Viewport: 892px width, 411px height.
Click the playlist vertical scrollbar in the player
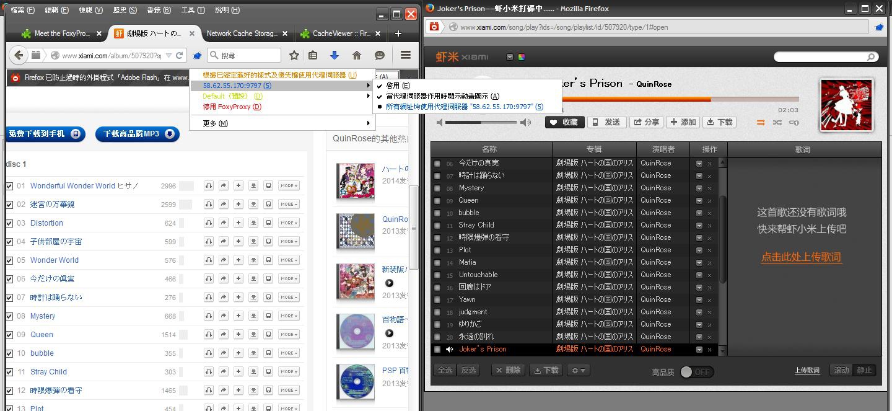[x=722, y=239]
